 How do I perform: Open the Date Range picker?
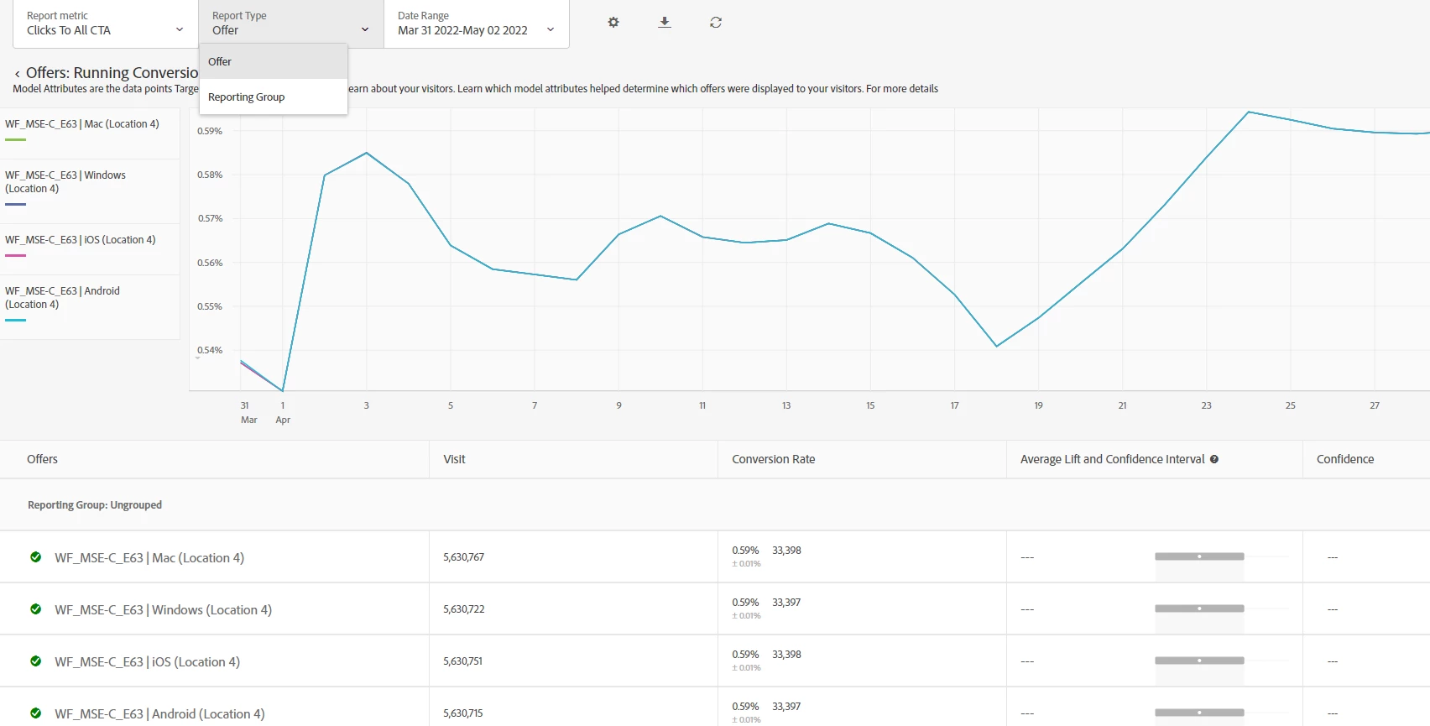coord(476,24)
